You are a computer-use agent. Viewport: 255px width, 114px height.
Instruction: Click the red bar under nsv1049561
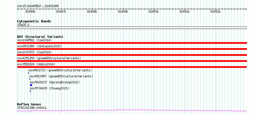(x=132, y=43)
